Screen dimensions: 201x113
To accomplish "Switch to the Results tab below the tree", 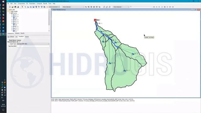I will (x=22, y=33).
